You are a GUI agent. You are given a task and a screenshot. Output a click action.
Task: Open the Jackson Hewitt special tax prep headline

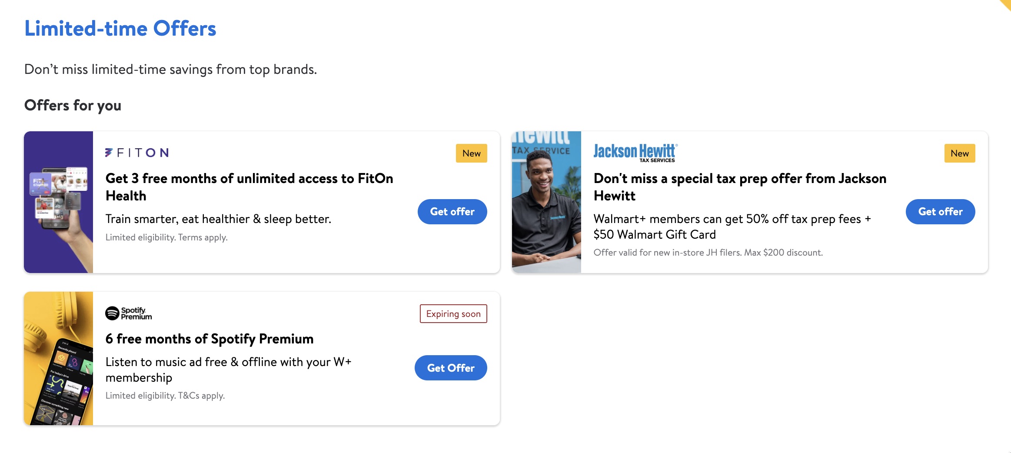(740, 187)
